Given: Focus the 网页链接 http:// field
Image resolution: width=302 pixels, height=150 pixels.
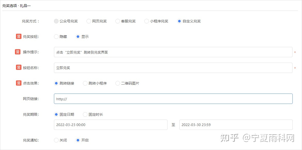Looking at the screenshot, I should pyautogui.click(x=173, y=99).
